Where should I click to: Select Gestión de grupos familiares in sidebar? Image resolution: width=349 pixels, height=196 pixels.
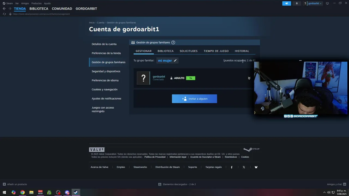click(x=109, y=62)
